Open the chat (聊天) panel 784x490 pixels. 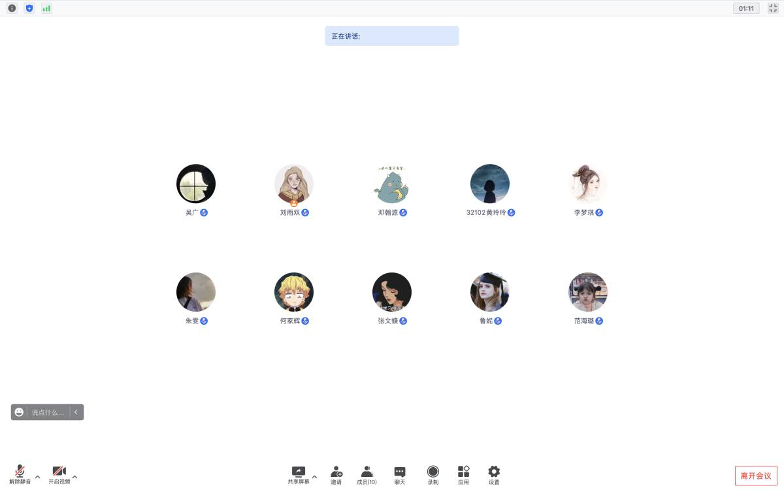[400, 475]
